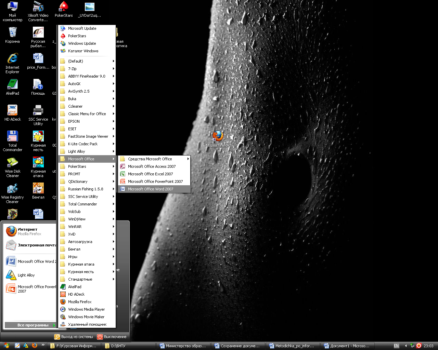The height and width of the screenshot is (350, 438).
Task: Open the Classic Menu for Office folder
Action: [87, 114]
